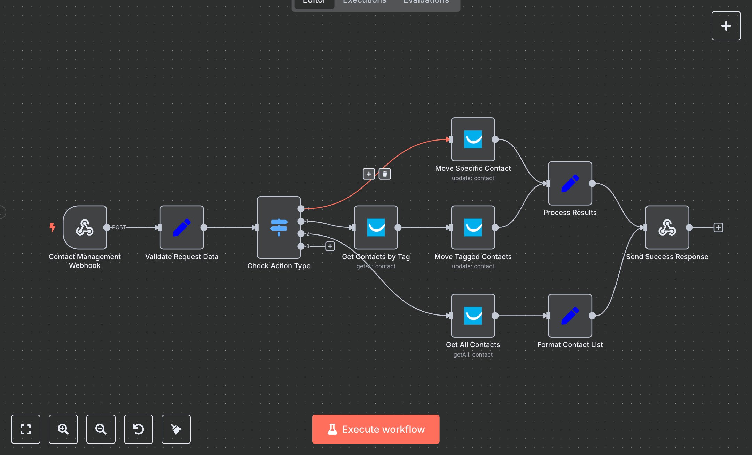Open the Contact Management Webhook node
Image resolution: width=752 pixels, height=455 pixels.
click(84, 227)
